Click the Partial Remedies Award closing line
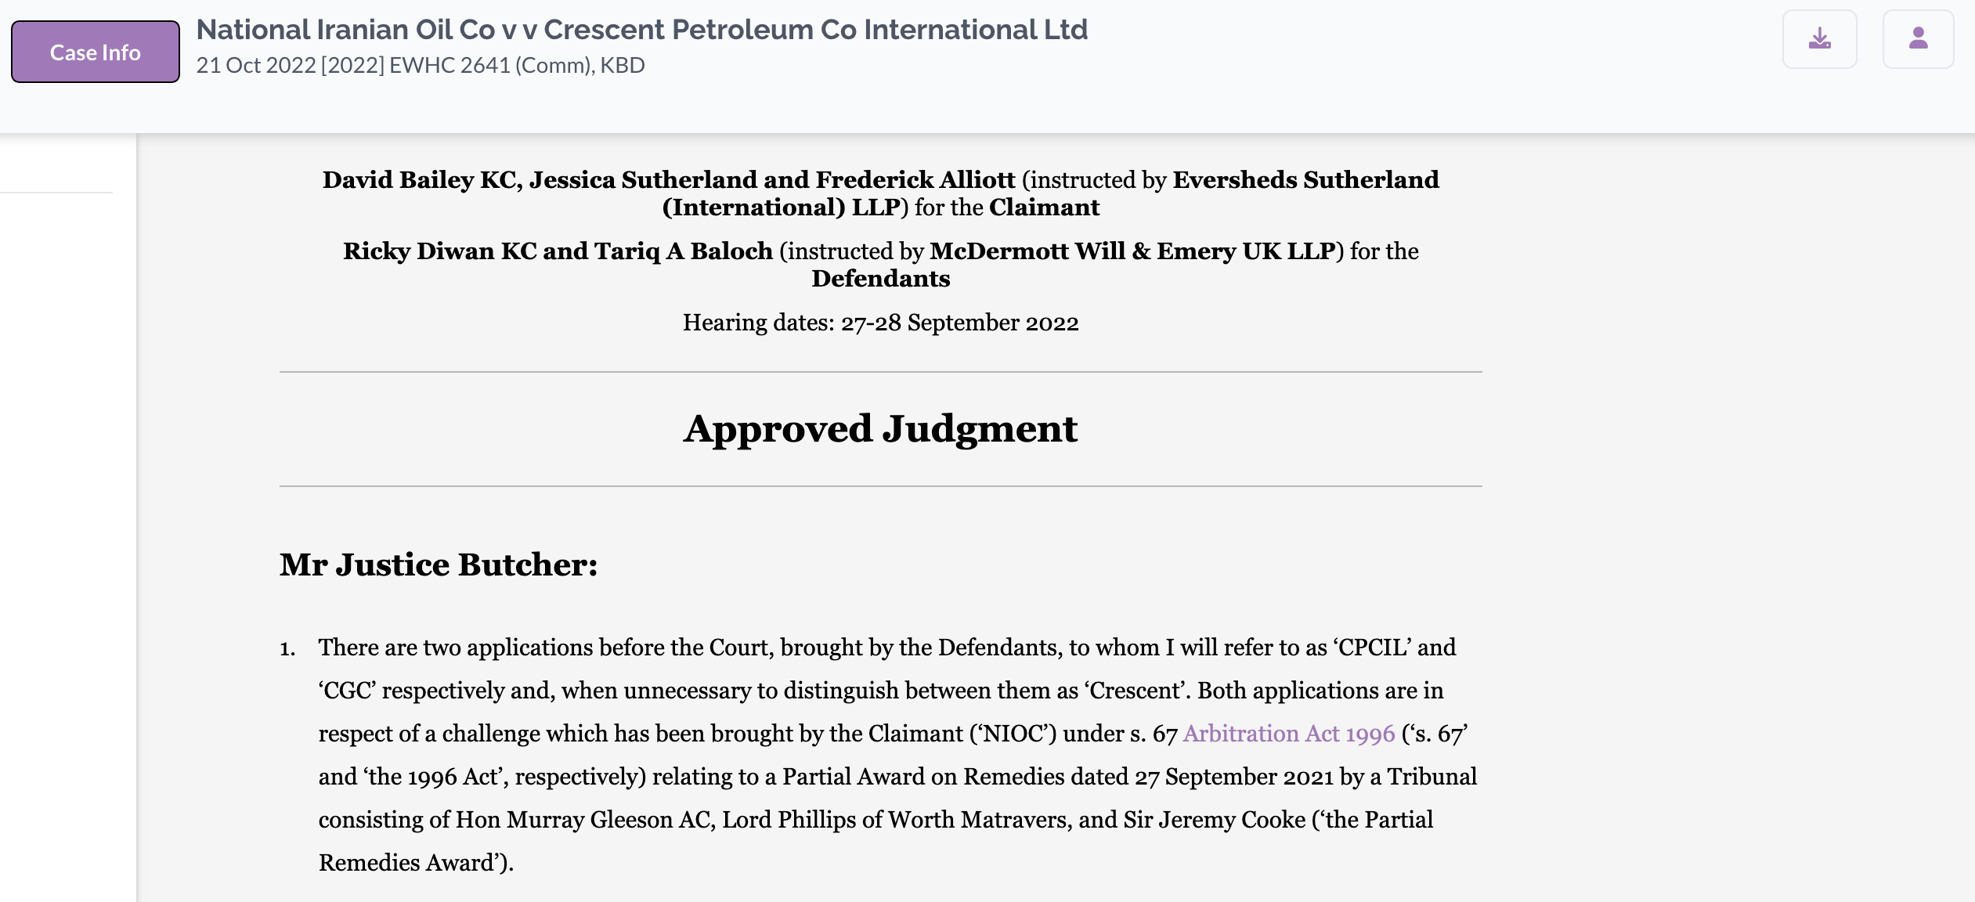 coord(416,863)
